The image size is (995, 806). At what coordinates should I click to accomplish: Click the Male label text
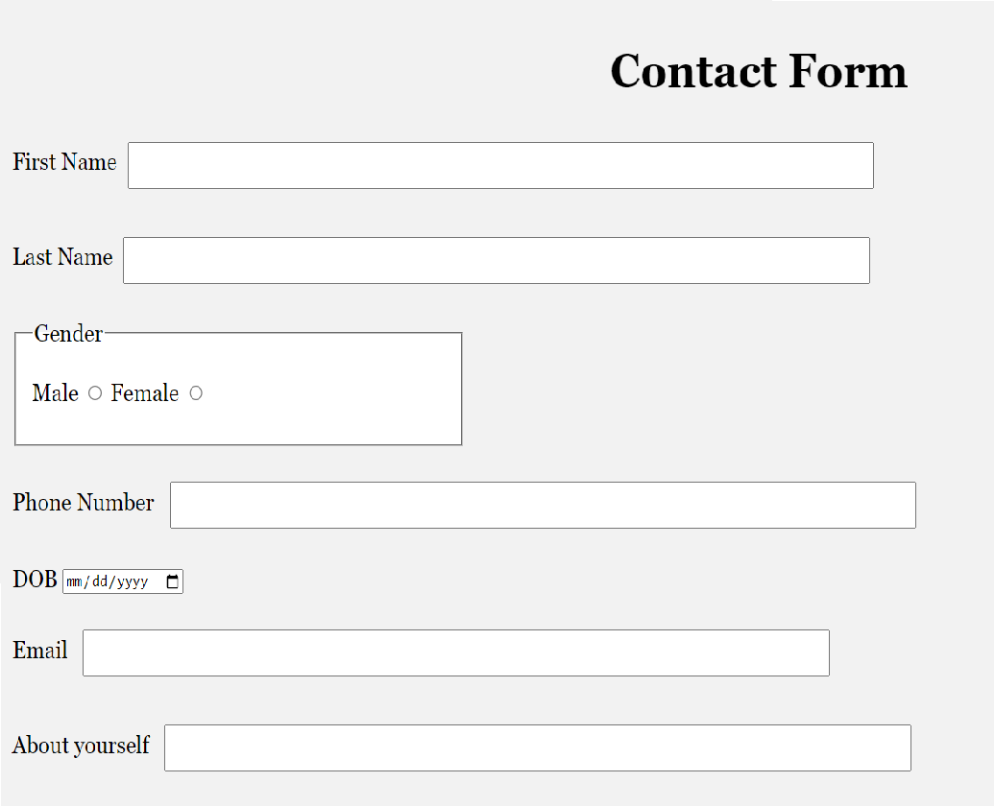(x=55, y=393)
